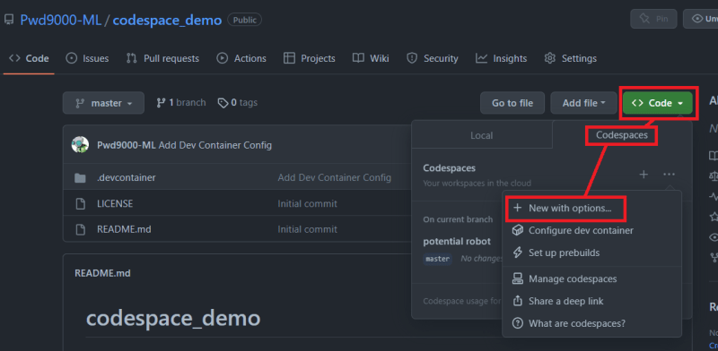Click the plus icon to create codespace
The width and height of the screenshot is (718, 351).
(x=644, y=174)
